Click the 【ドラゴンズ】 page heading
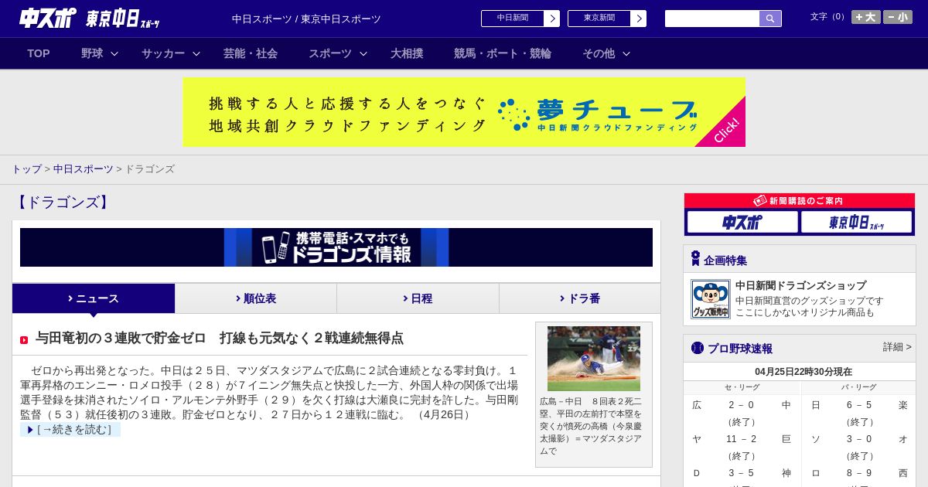This screenshot has width=928, height=487. (63, 203)
